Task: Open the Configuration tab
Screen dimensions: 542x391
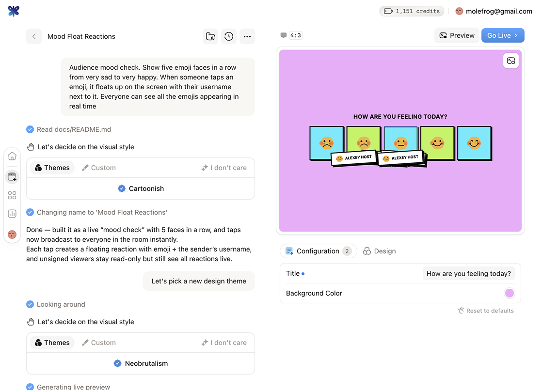Action: pyautogui.click(x=318, y=251)
